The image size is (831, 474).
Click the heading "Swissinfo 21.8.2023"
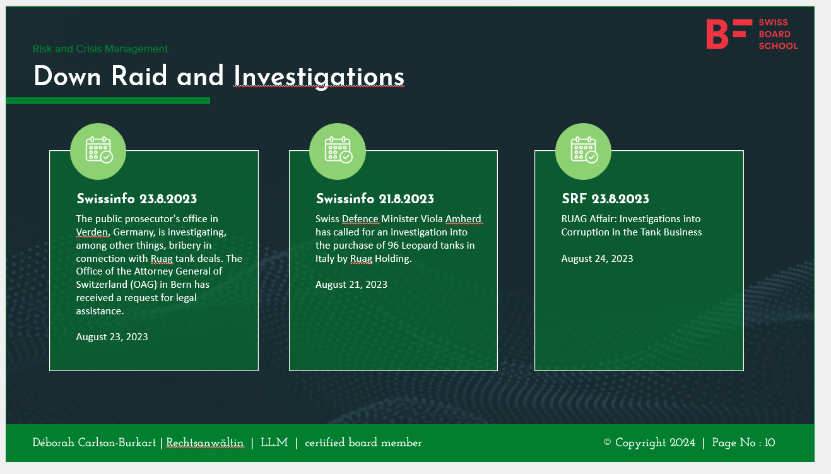click(375, 199)
